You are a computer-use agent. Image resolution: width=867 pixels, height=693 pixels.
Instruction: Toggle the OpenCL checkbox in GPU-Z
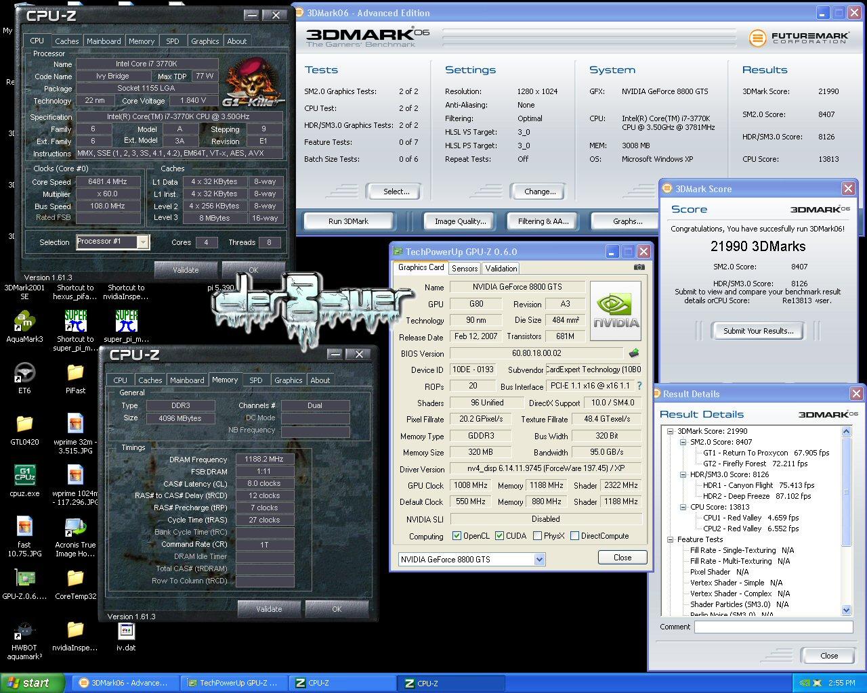pos(457,536)
